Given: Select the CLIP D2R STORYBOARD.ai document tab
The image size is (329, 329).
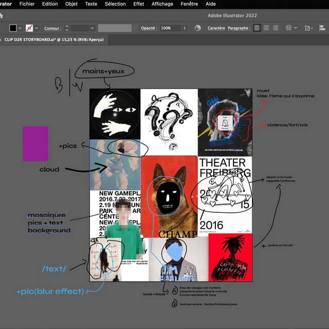Looking at the screenshot, I should 54,40.
